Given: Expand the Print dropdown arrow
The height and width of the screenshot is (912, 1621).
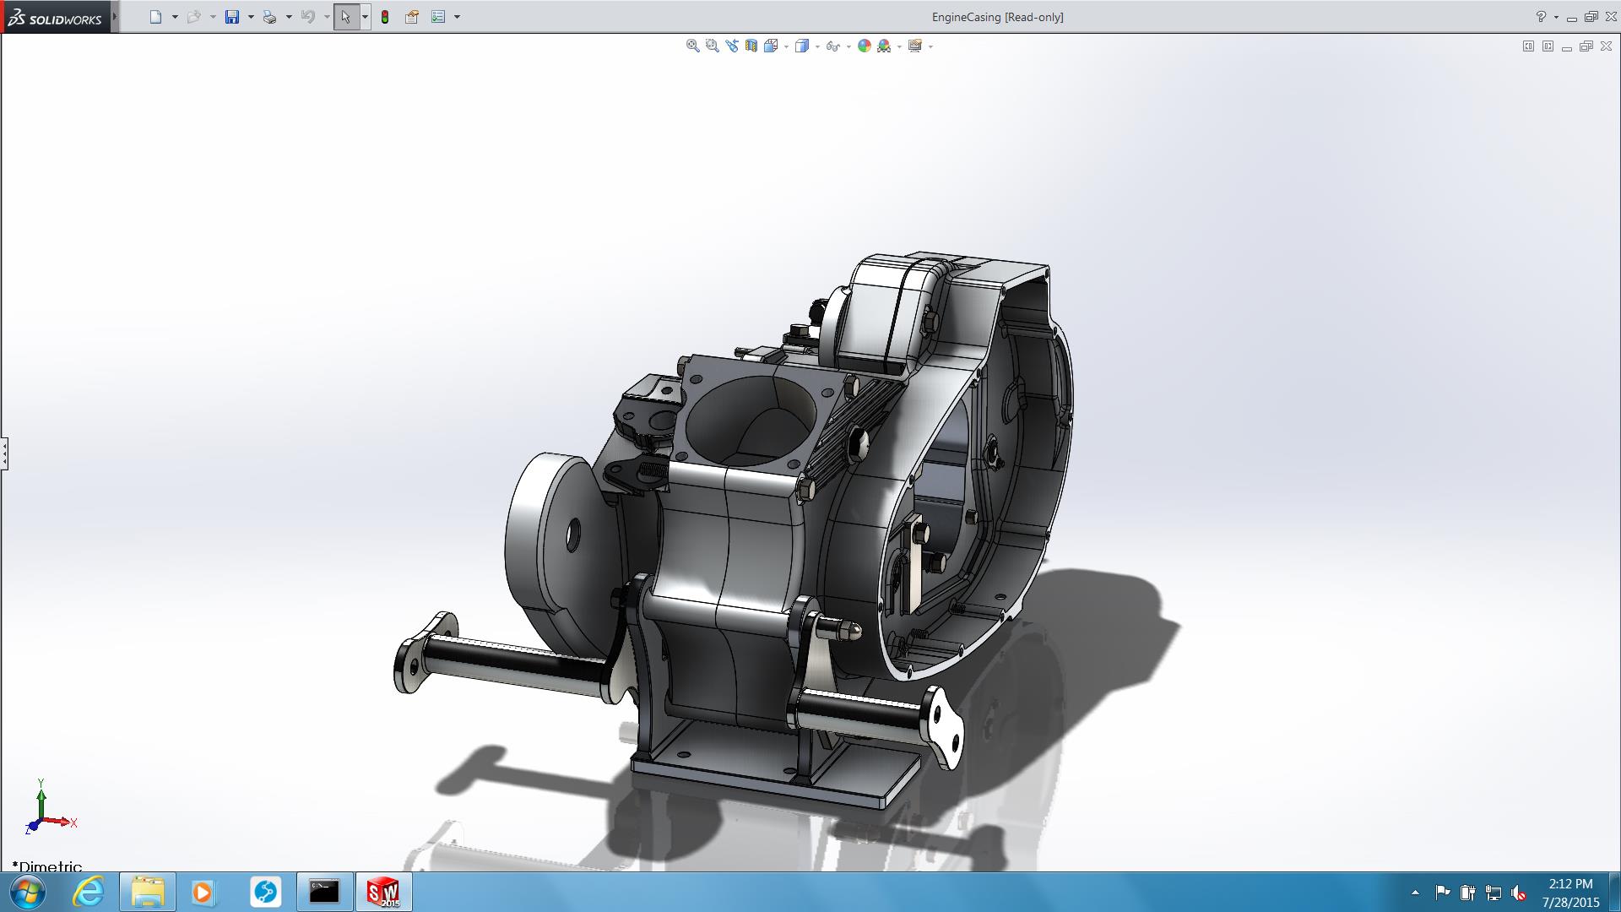Looking at the screenshot, I should point(289,17).
